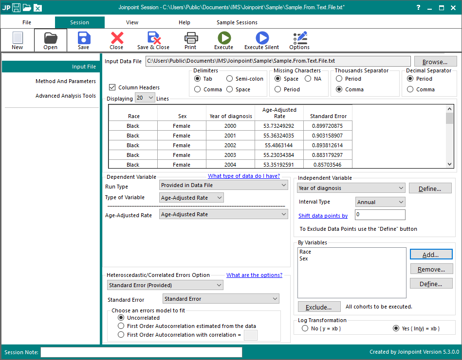
Task: Open the Interval Type Annual dropdown
Action: pyautogui.click(x=380, y=202)
